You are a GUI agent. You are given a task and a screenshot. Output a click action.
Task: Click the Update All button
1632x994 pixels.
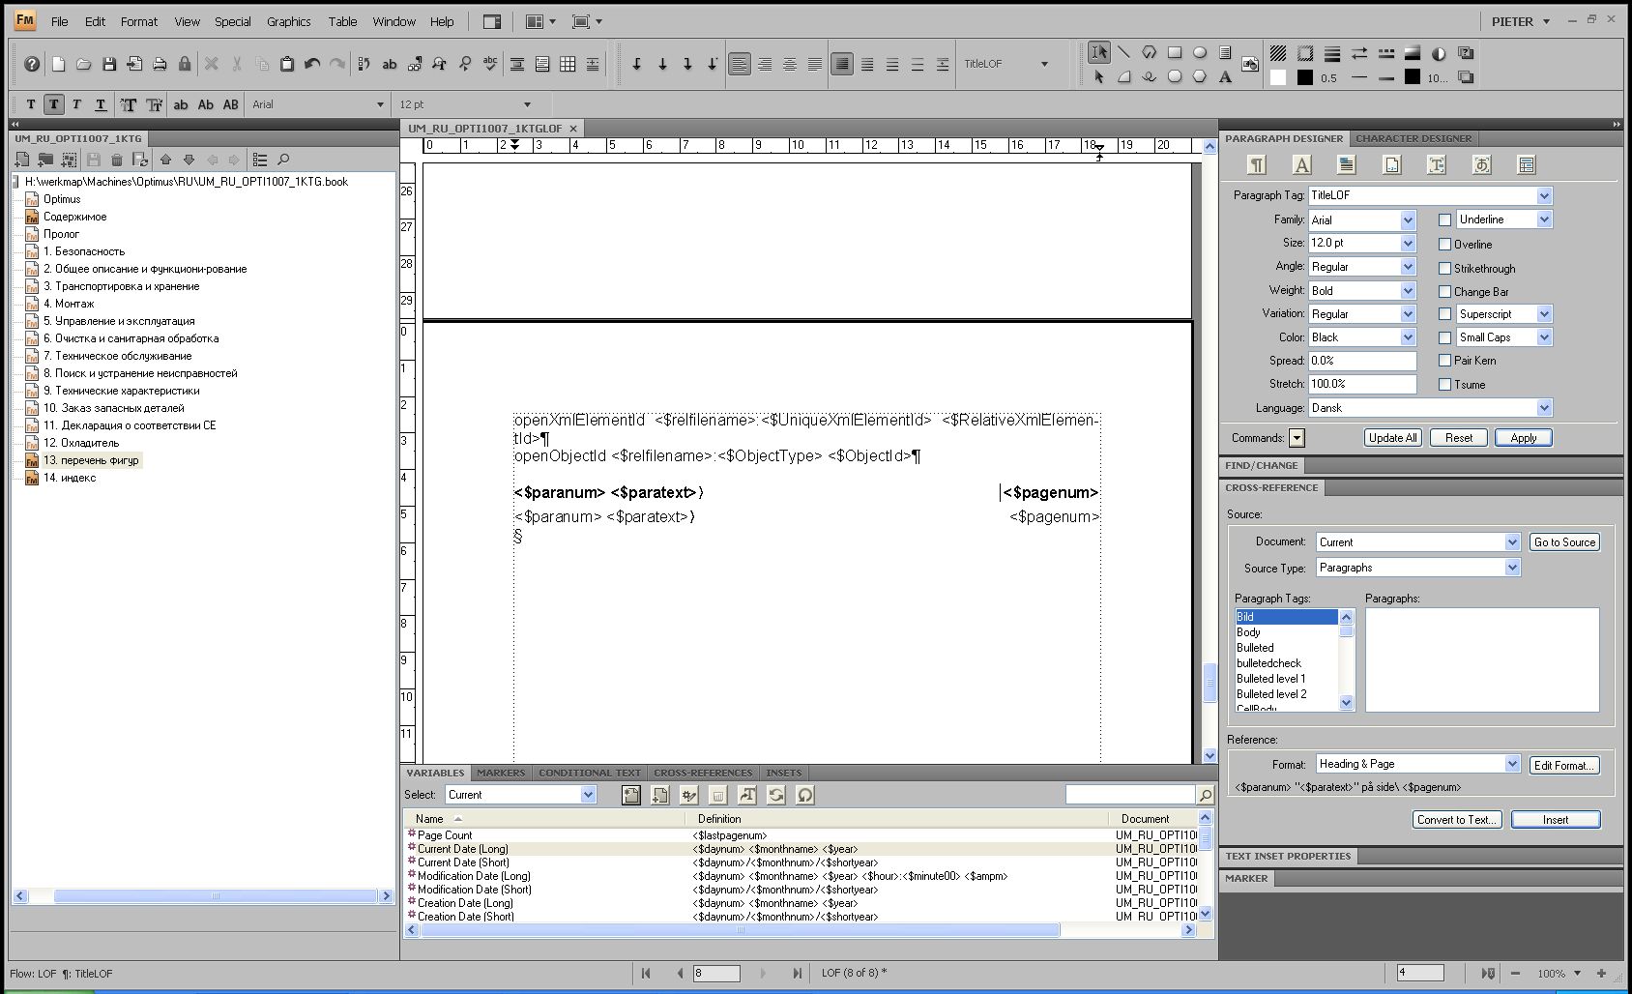point(1393,438)
